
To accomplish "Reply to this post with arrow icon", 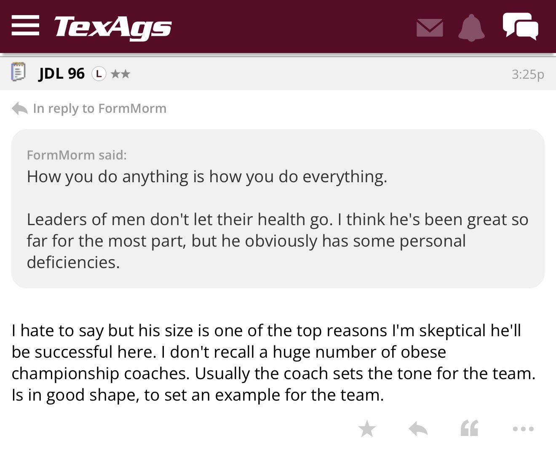I will tap(418, 429).
